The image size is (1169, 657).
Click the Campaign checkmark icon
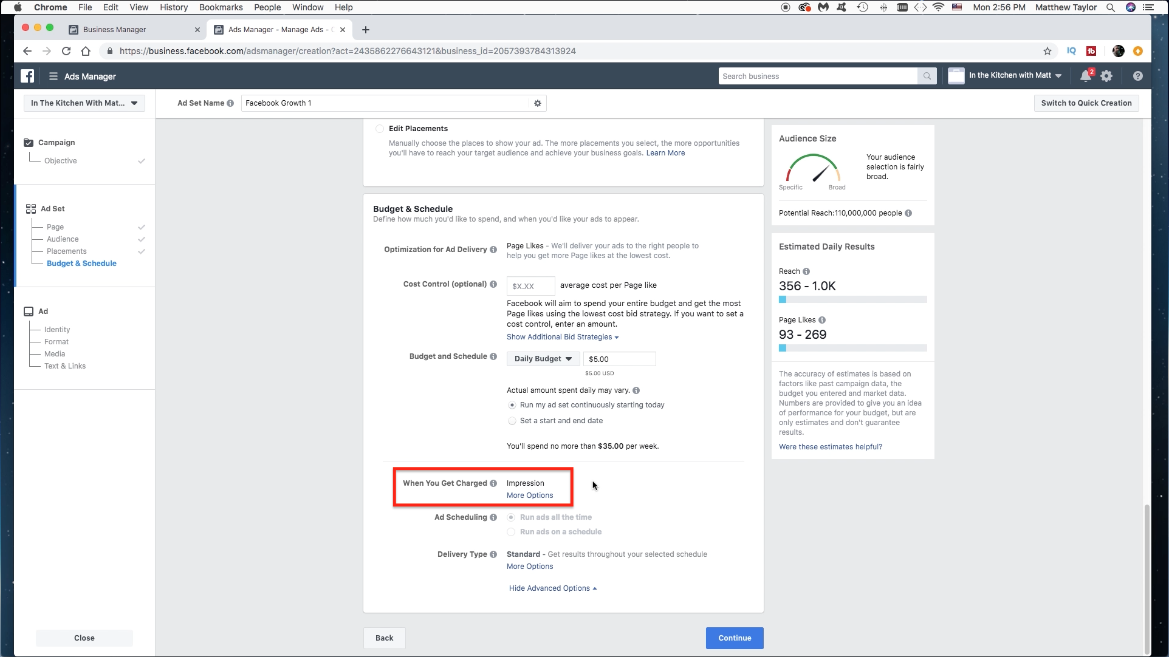click(28, 142)
